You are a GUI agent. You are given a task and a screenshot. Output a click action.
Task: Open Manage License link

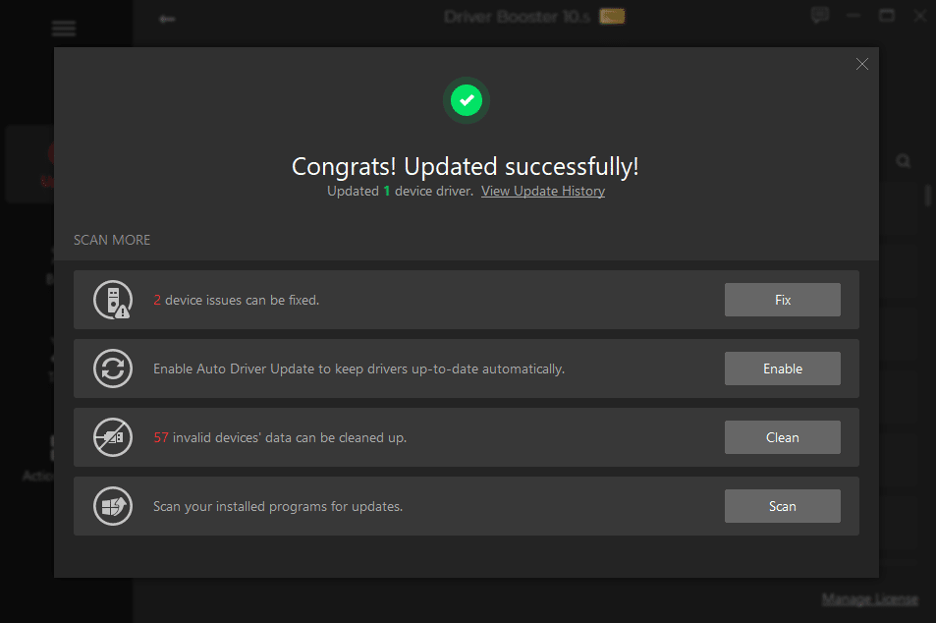point(870,599)
